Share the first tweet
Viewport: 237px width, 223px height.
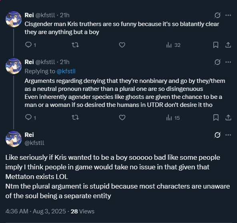click(x=228, y=45)
